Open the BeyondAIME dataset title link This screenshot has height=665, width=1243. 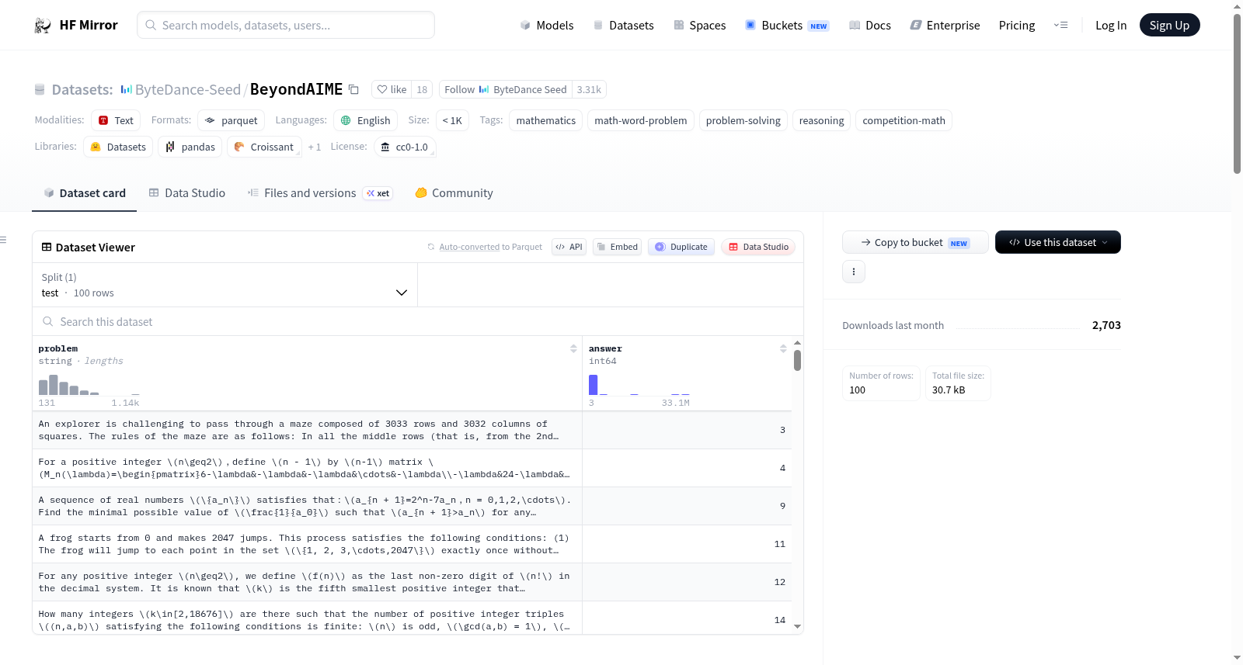296,89
